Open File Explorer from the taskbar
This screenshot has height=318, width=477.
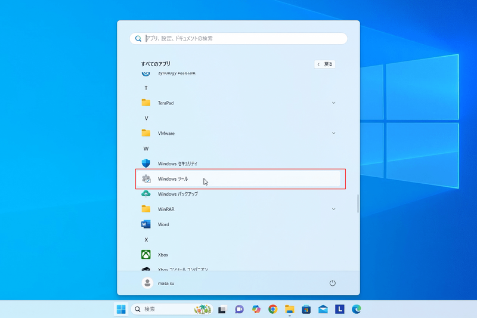pyautogui.click(x=290, y=309)
